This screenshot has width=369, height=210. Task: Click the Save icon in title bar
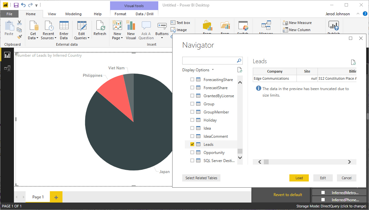pos(16,5)
